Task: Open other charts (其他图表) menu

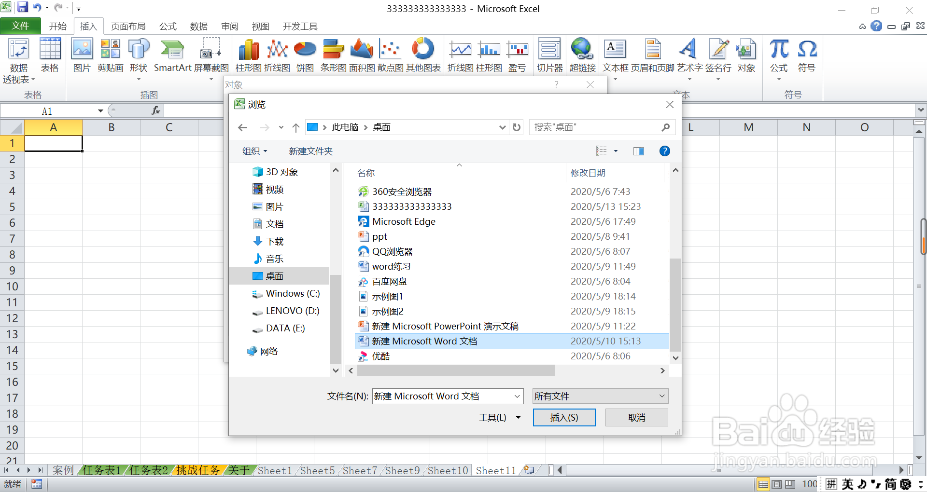Action: [x=423, y=55]
